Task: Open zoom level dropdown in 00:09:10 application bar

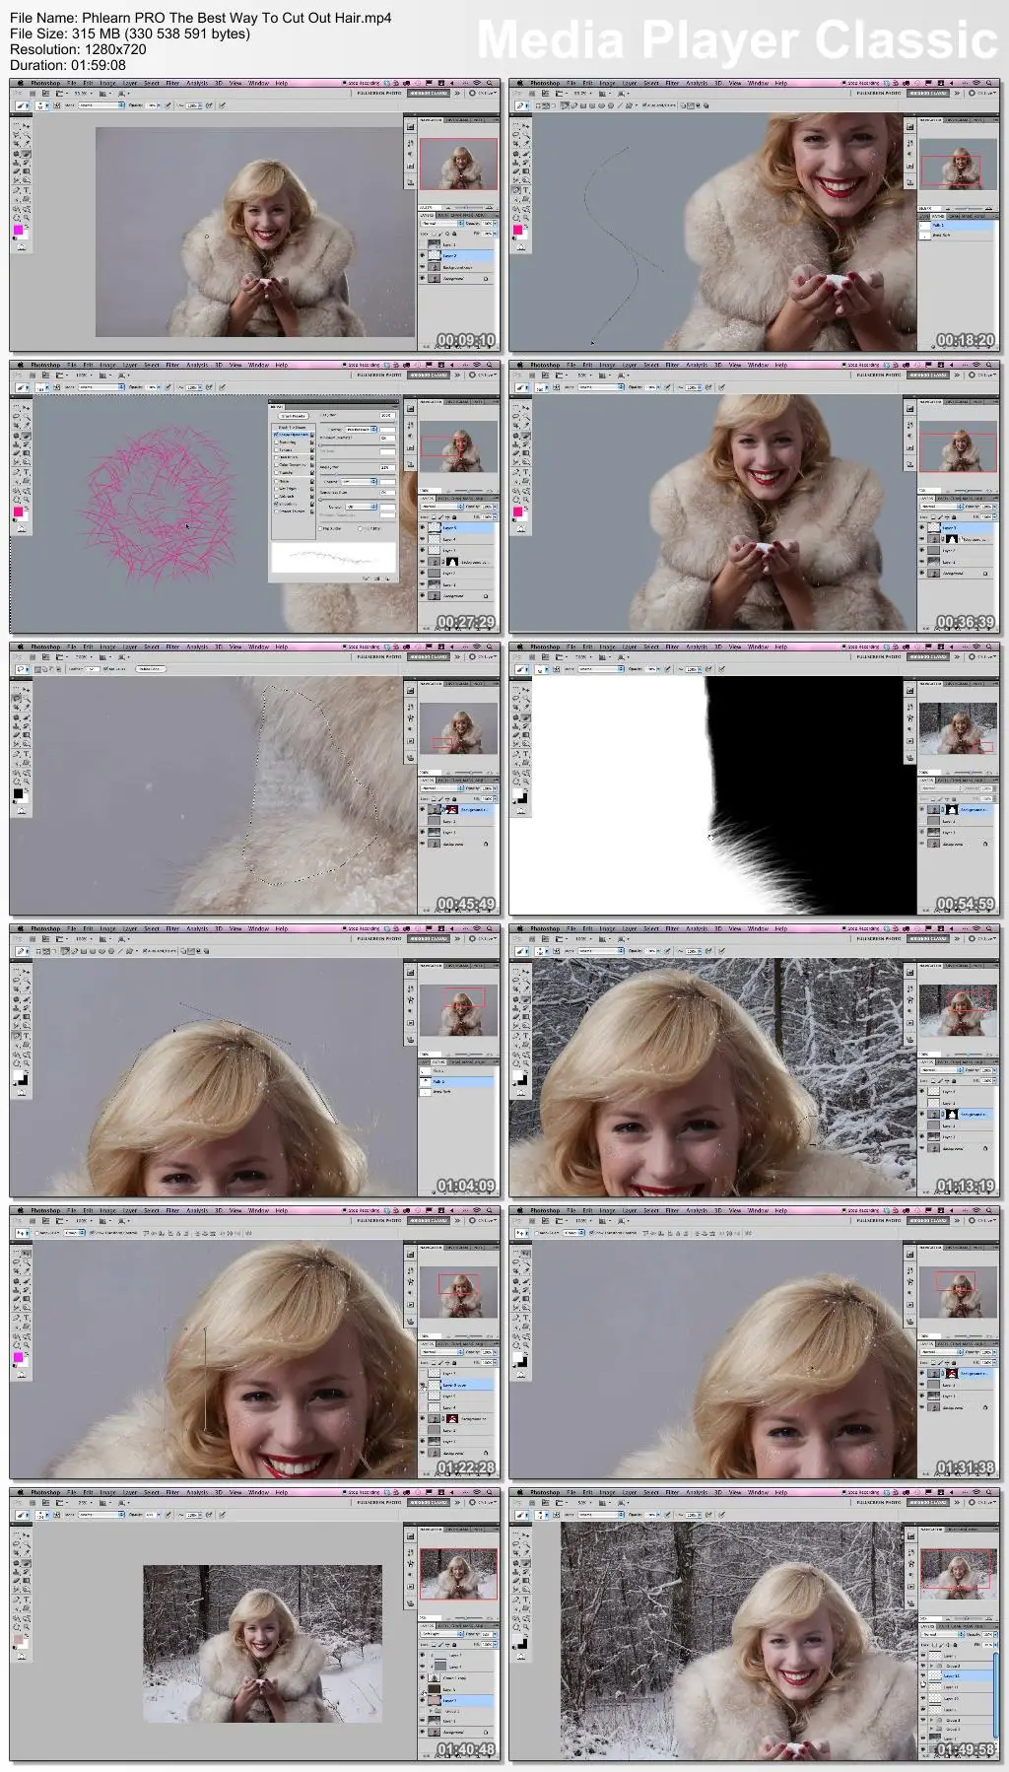Action: coord(83,94)
